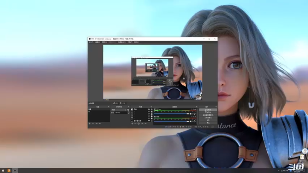308x173 pixels.
Task: Mute the 麦克风/Aux audio channel
Action: point(191,114)
